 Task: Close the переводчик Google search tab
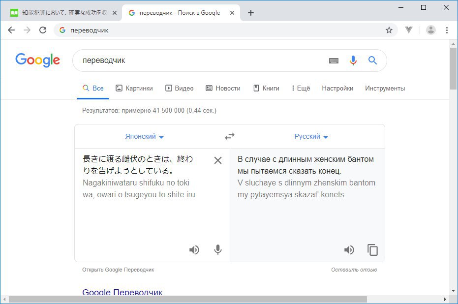click(232, 13)
